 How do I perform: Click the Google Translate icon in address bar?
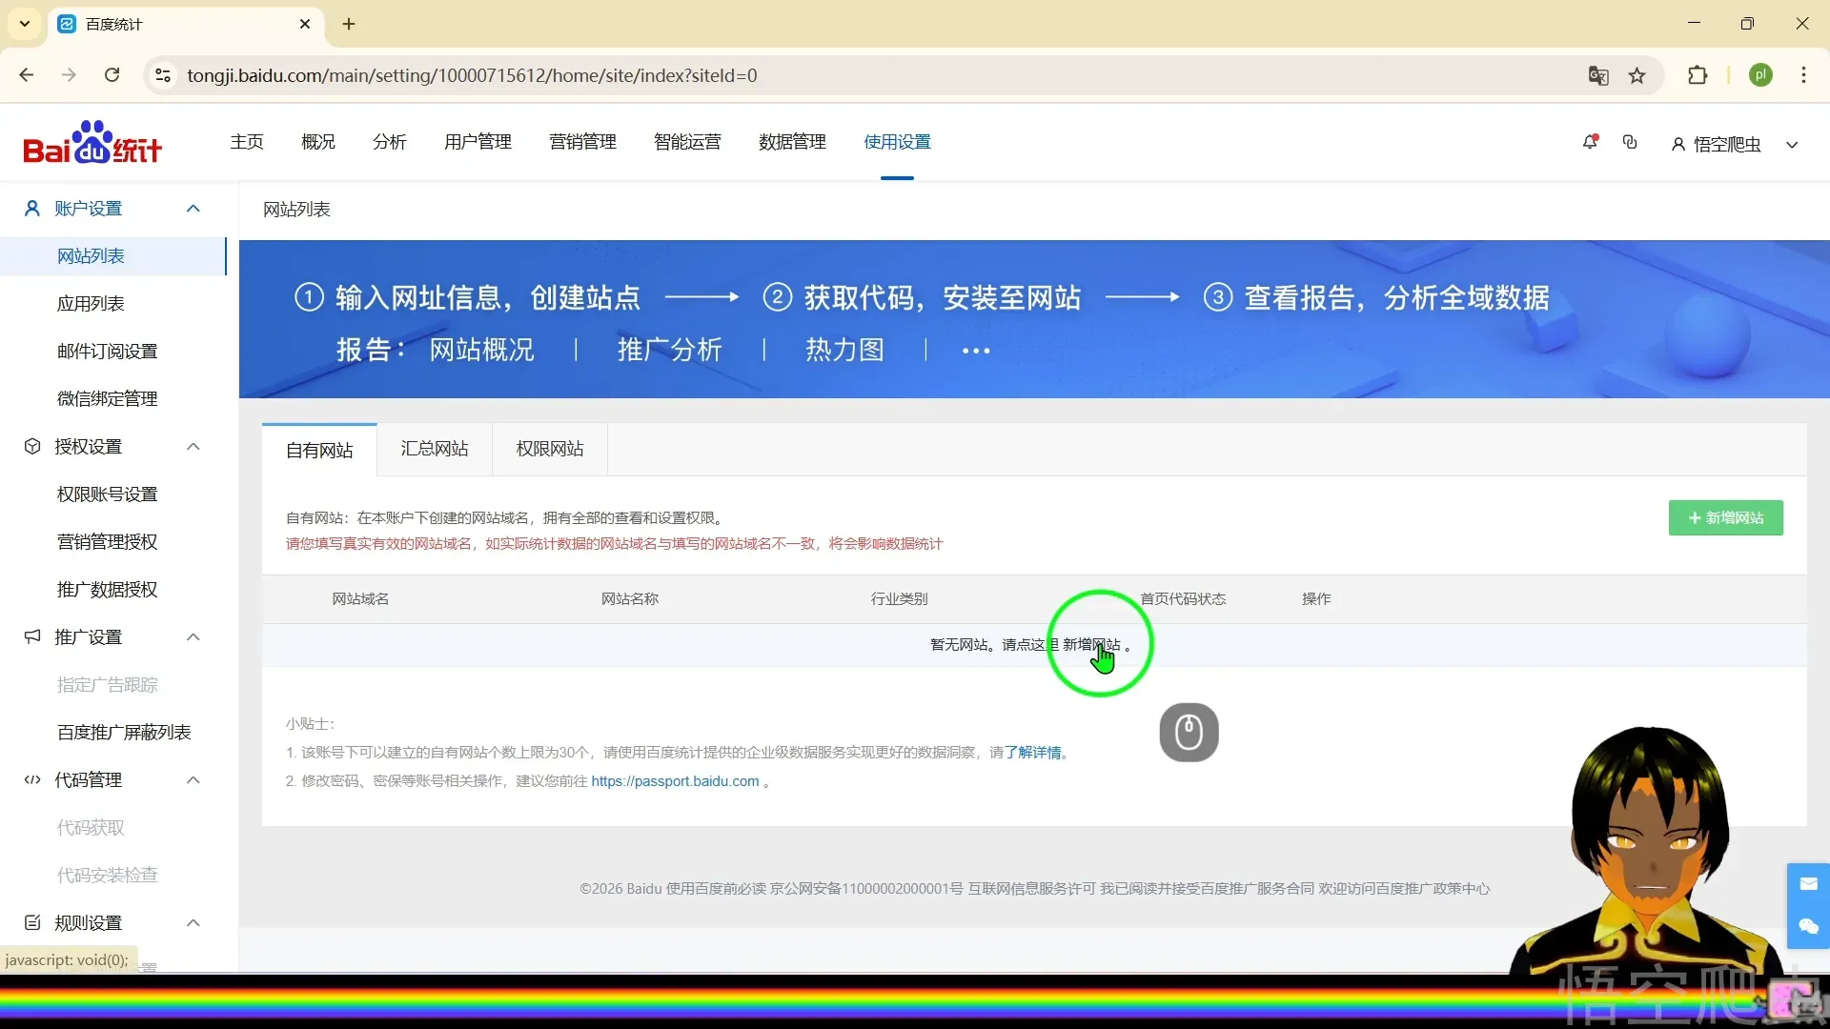coord(1598,75)
